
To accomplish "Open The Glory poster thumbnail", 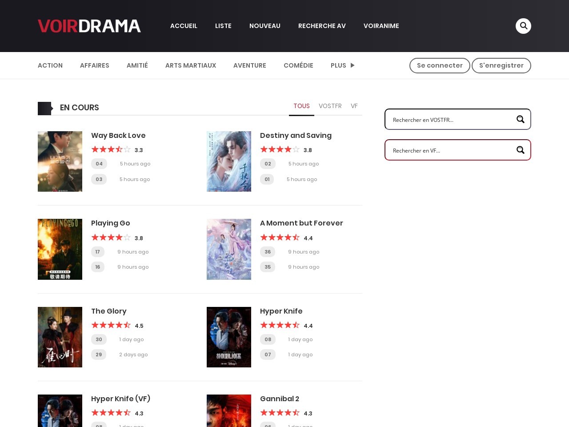I will (x=60, y=337).
